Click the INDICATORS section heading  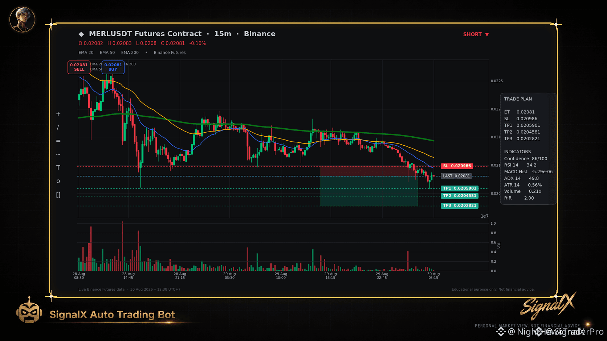[x=517, y=152]
